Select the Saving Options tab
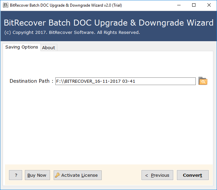217x190 pixels. point(22,47)
